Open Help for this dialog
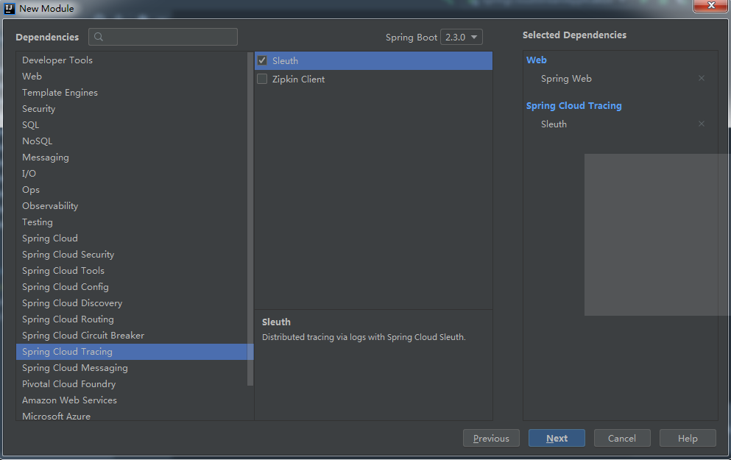 (688, 438)
